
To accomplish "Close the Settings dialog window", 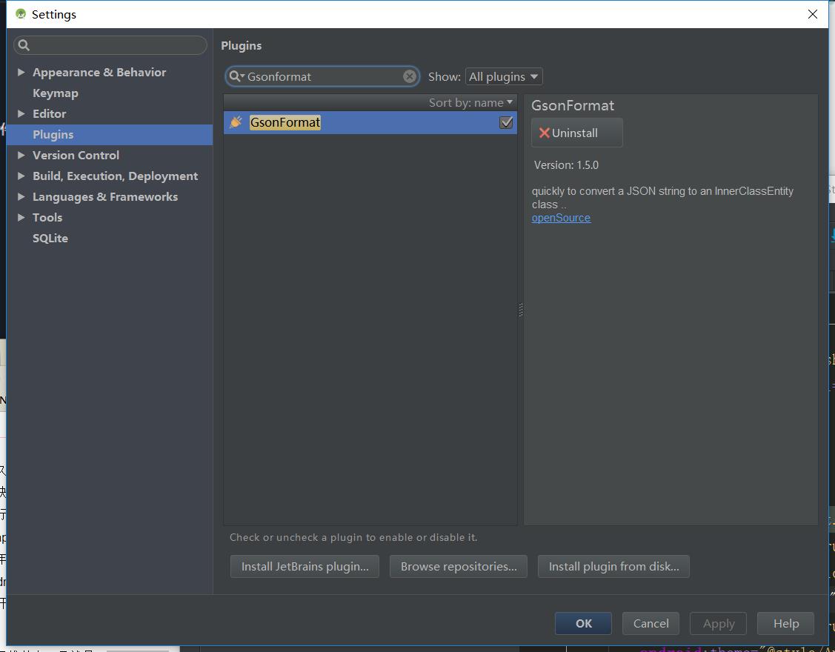I will click(812, 14).
